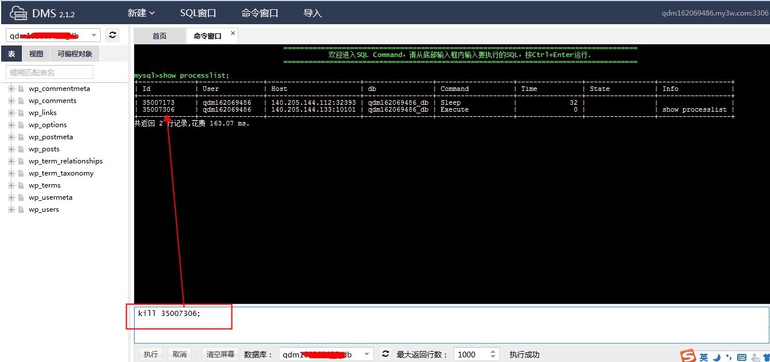Click the file icon beside wp_posts
The height and width of the screenshot is (362, 770).
[21, 149]
